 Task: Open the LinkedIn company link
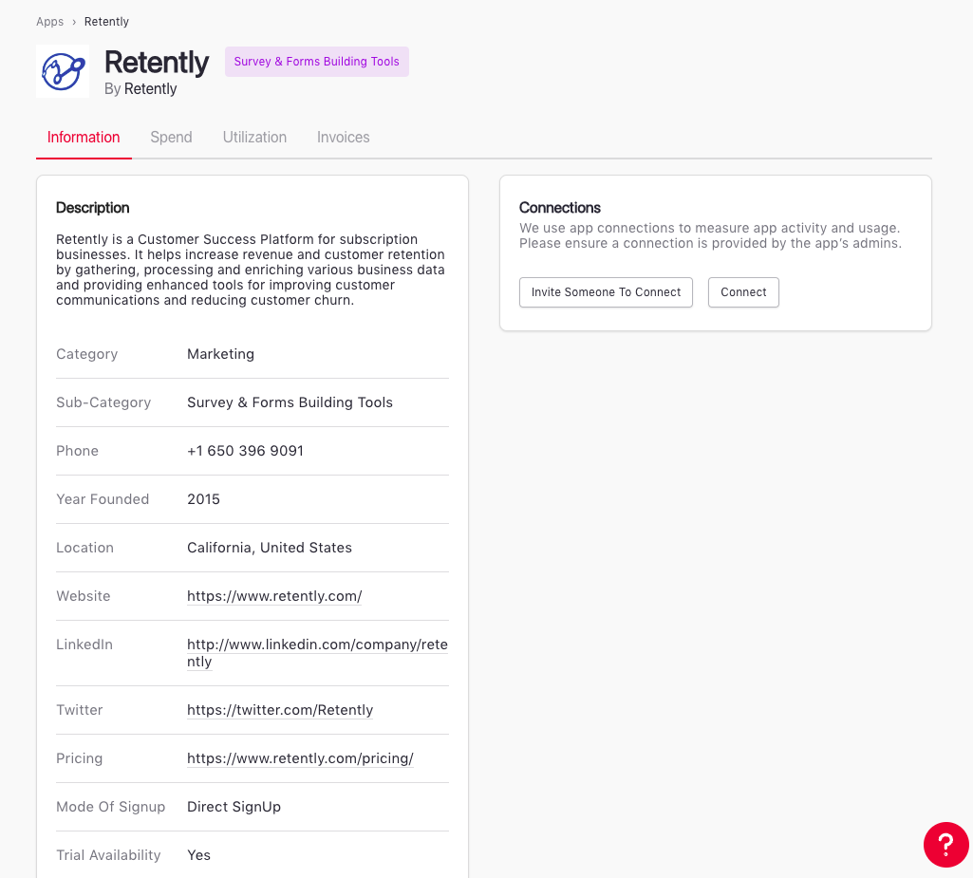tap(317, 653)
